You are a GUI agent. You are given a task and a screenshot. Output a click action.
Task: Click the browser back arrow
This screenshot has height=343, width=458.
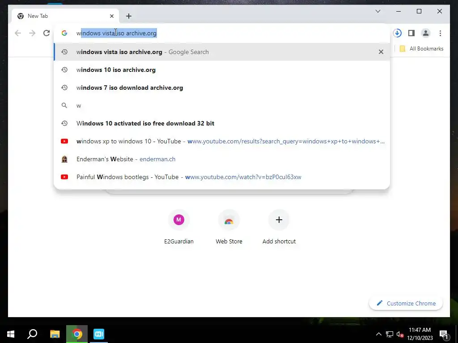point(18,33)
